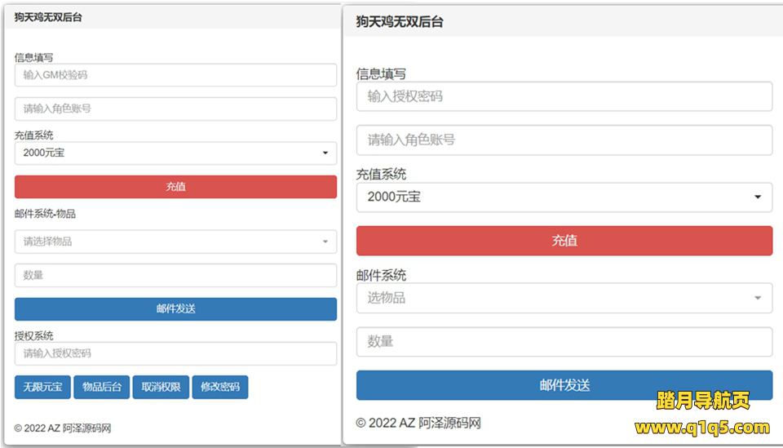Click the 修改密码 button
The height and width of the screenshot is (448, 783).
(219, 387)
